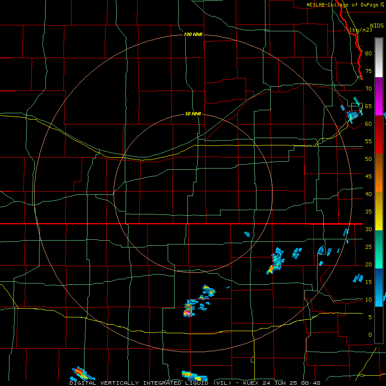Click the NEXLAB-College of DuPage label
The height and width of the screenshot is (386, 386).
click(342, 5)
